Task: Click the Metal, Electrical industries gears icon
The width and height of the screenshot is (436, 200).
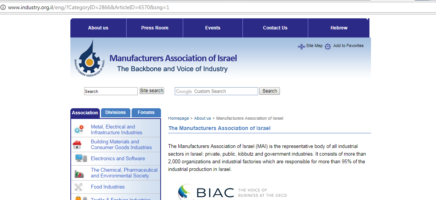Action: click(78, 130)
